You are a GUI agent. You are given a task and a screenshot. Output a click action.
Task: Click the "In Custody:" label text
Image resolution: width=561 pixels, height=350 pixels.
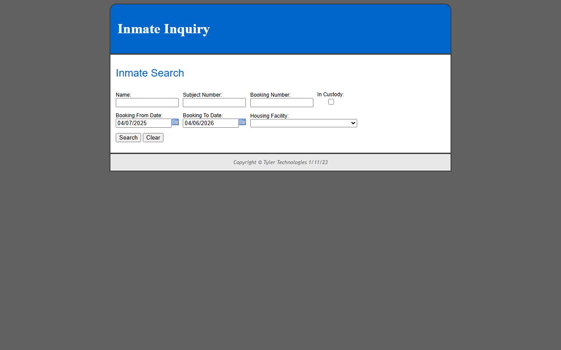pos(330,94)
